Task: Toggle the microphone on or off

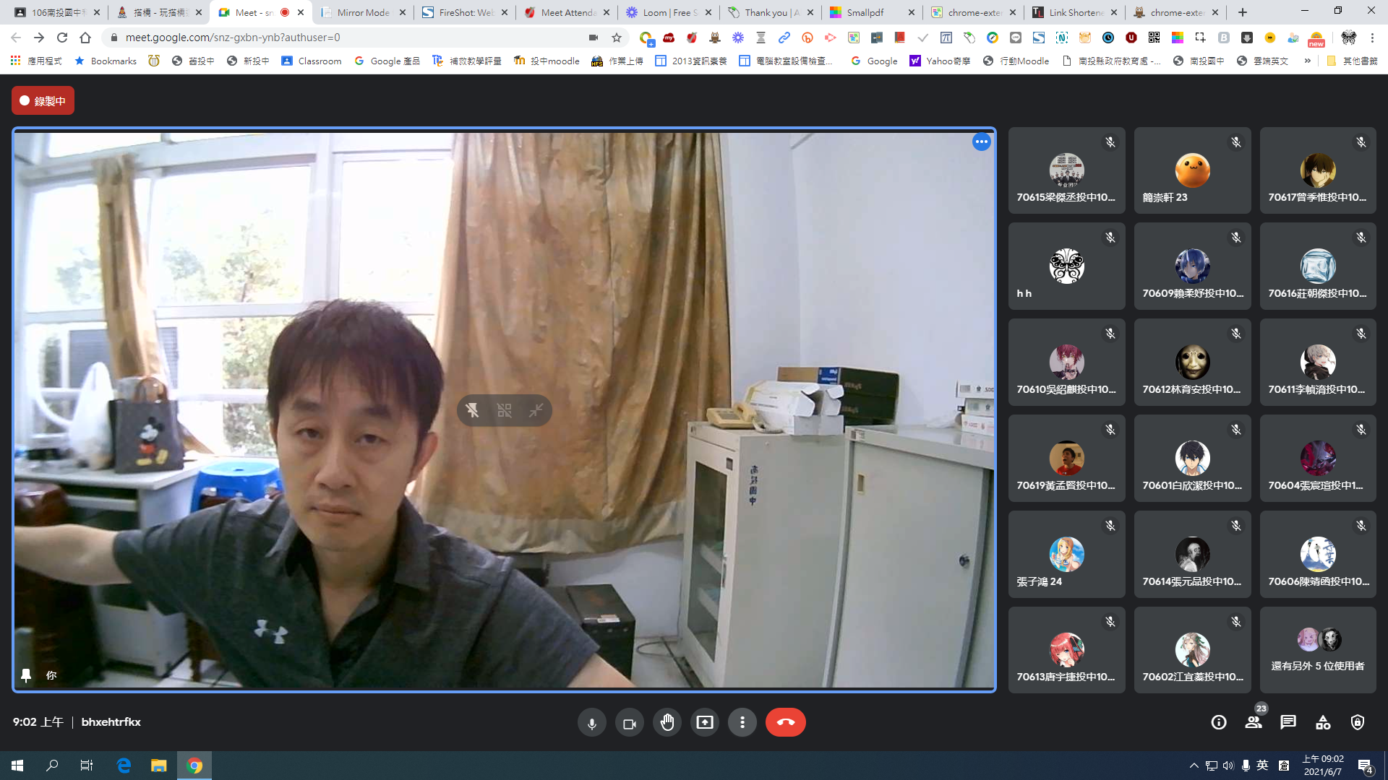Action: click(591, 722)
